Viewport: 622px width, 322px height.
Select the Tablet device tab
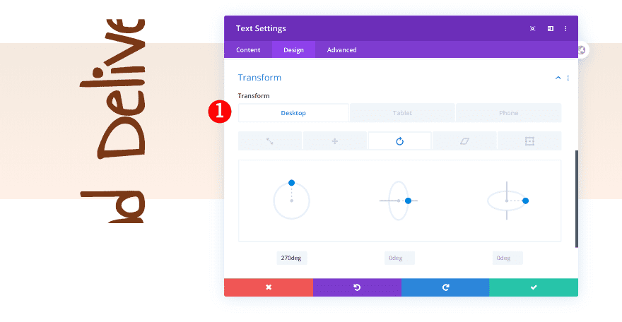402,113
